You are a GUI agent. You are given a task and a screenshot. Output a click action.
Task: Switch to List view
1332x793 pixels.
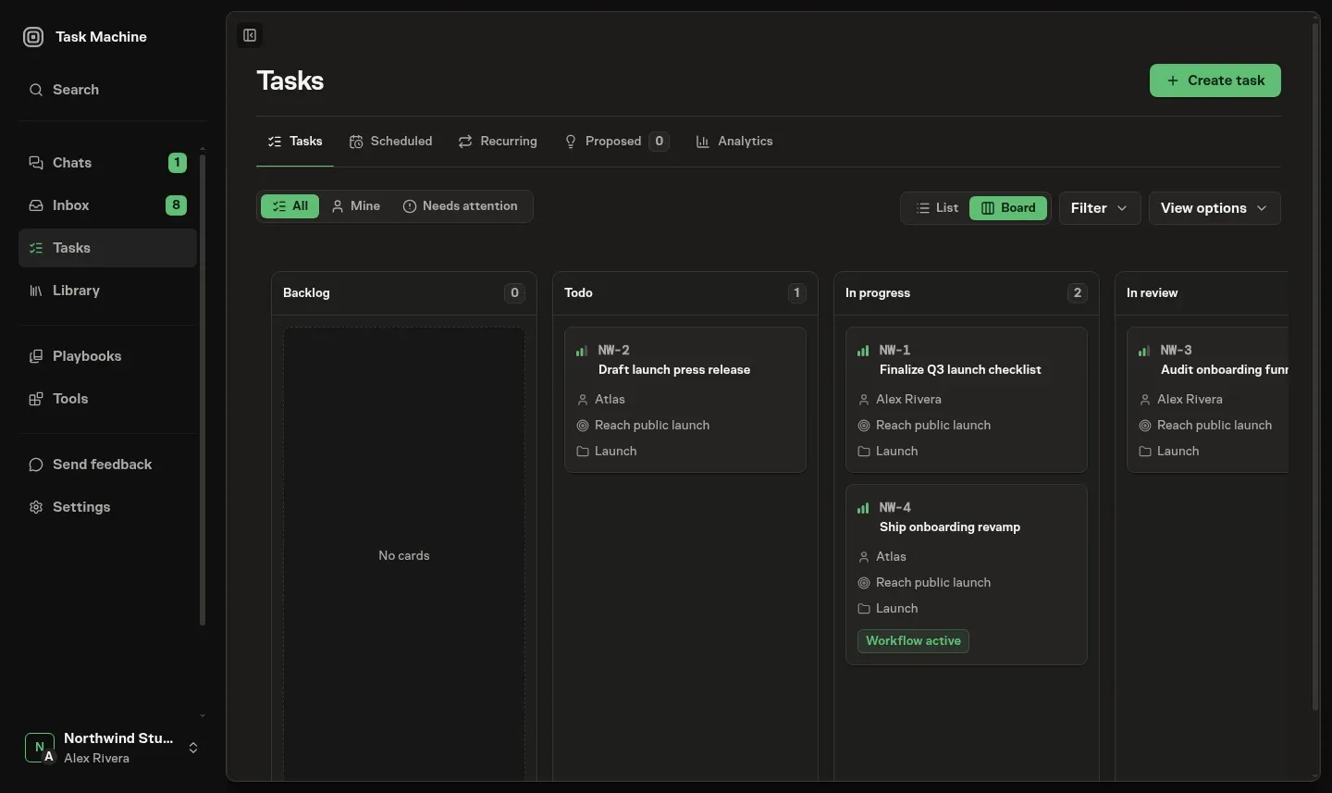pos(937,208)
